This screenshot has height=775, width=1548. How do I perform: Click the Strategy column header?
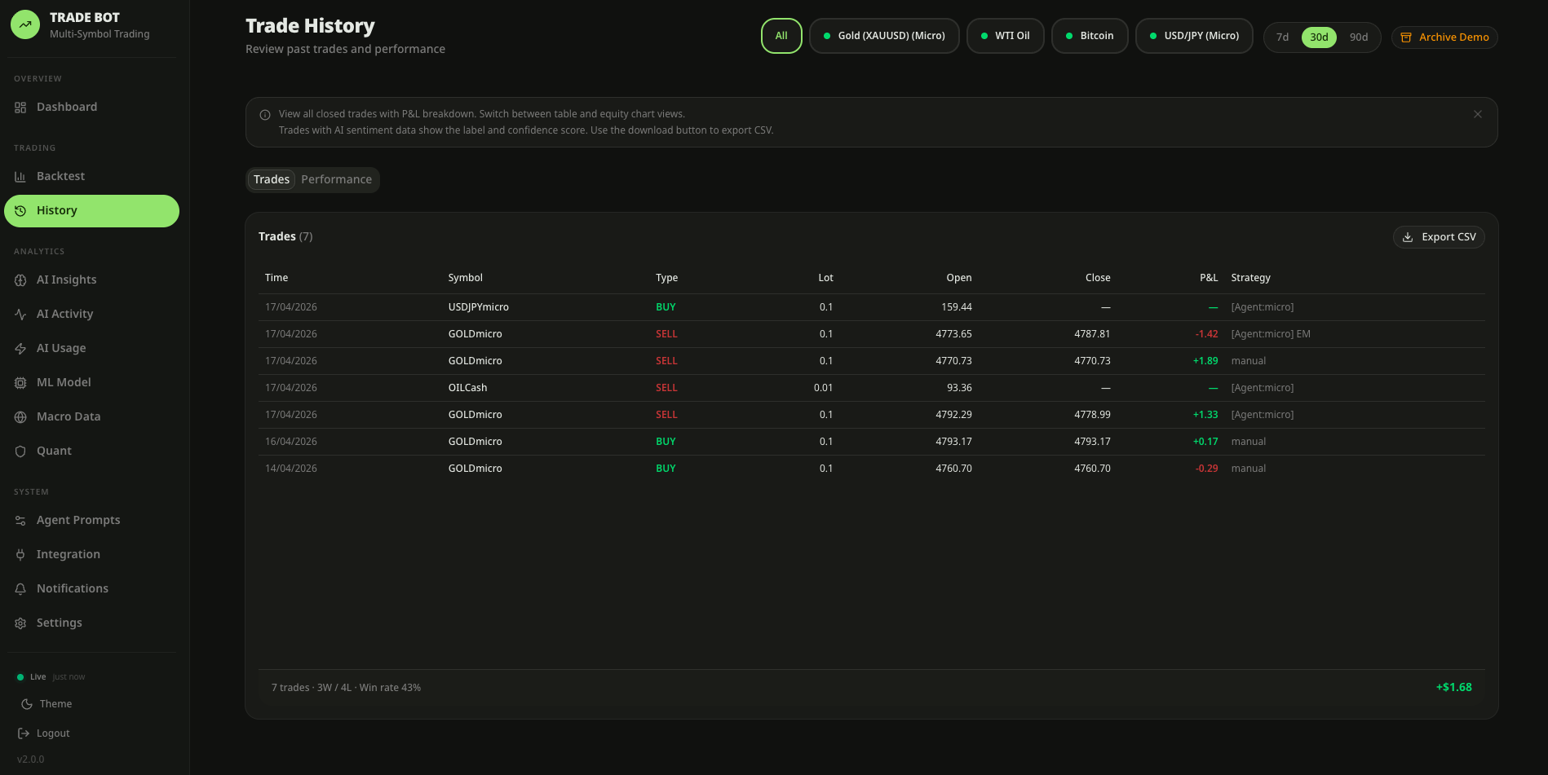click(1251, 278)
